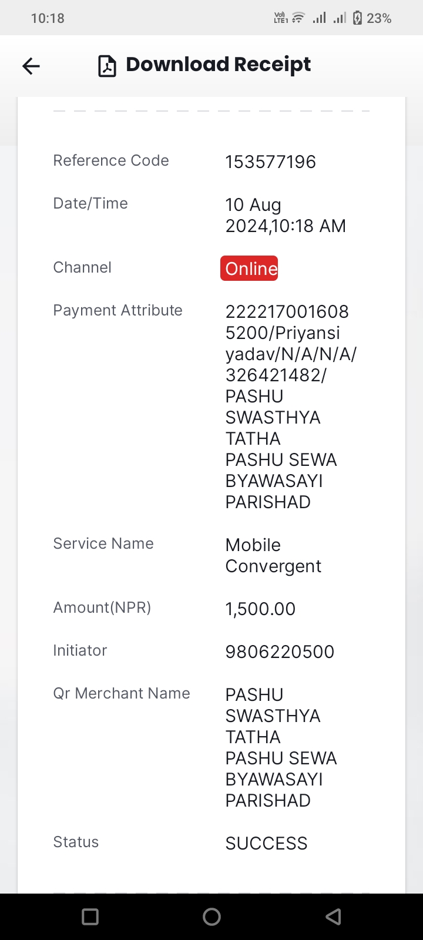Tap the back arrow icon
Screen dimensions: 423x940
(x=31, y=66)
